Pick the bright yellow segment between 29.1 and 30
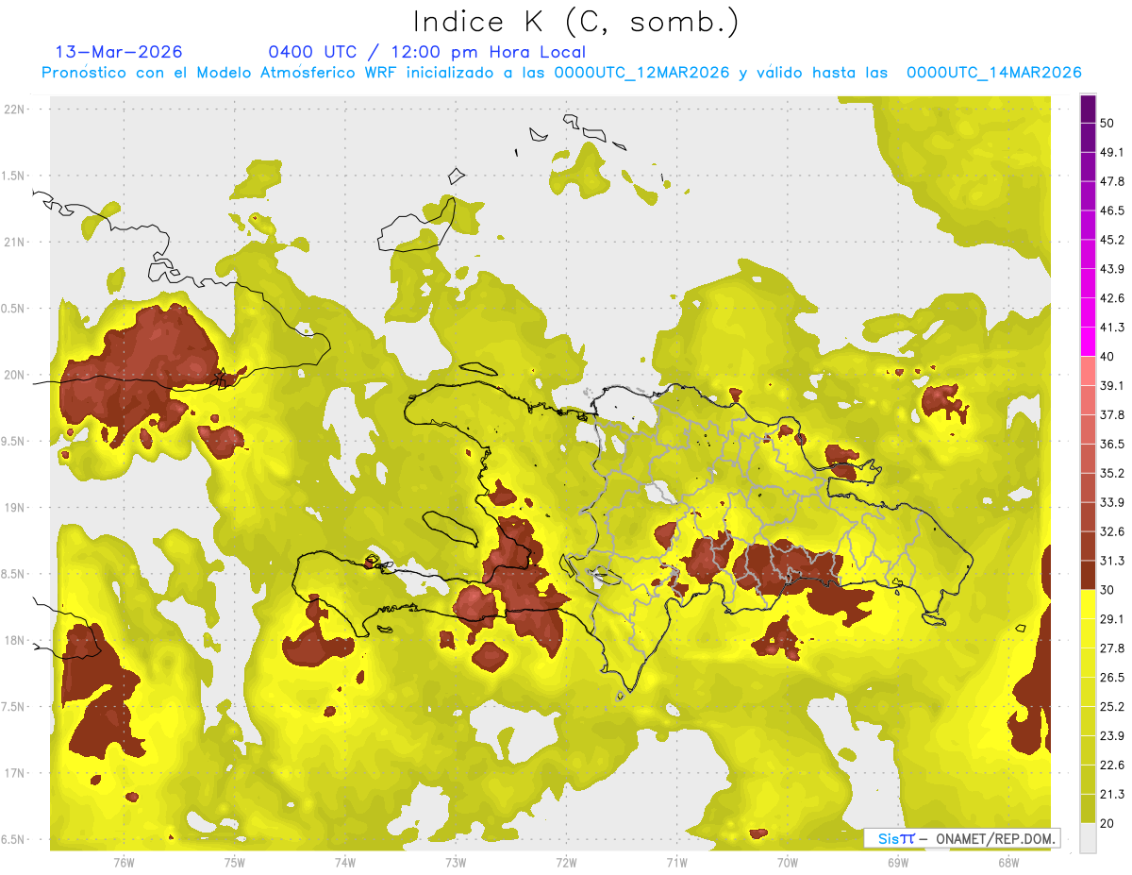 1088,604
